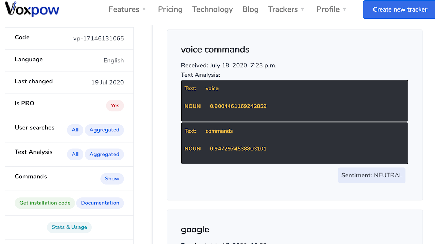Open the Documentation link

coord(100,203)
